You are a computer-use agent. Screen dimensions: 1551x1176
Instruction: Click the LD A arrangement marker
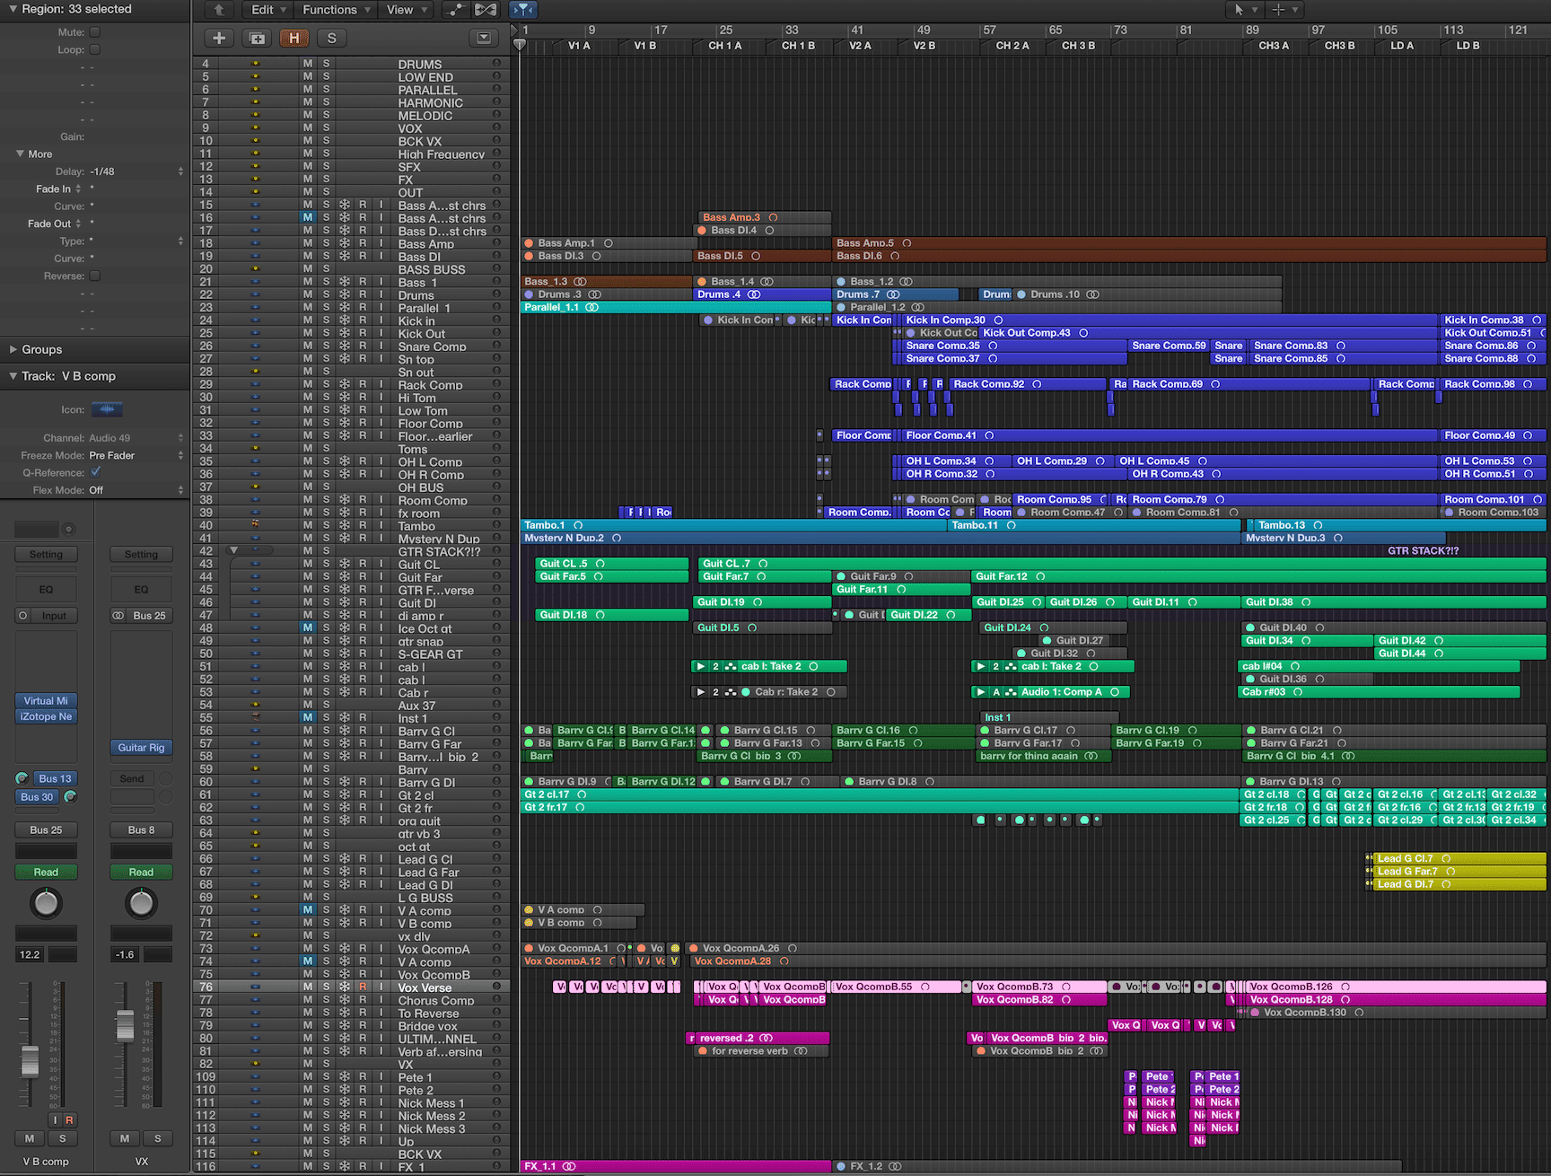1402,46
